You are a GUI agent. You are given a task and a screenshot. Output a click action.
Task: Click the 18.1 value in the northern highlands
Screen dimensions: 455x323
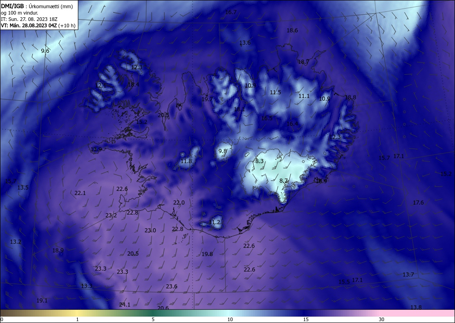coord(239,109)
